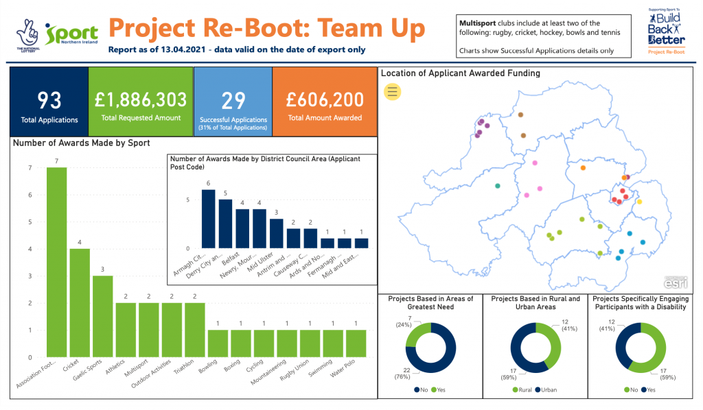Screen dimensions: 703x410
Task: Click the Bowling bar in sport chart
Action: pyautogui.click(x=218, y=343)
